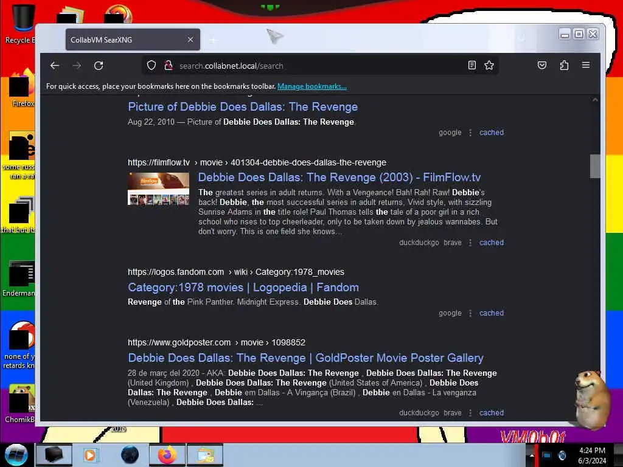Open Category:1978 movies Logopedia result
The width and height of the screenshot is (623, 467).
coord(243,287)
